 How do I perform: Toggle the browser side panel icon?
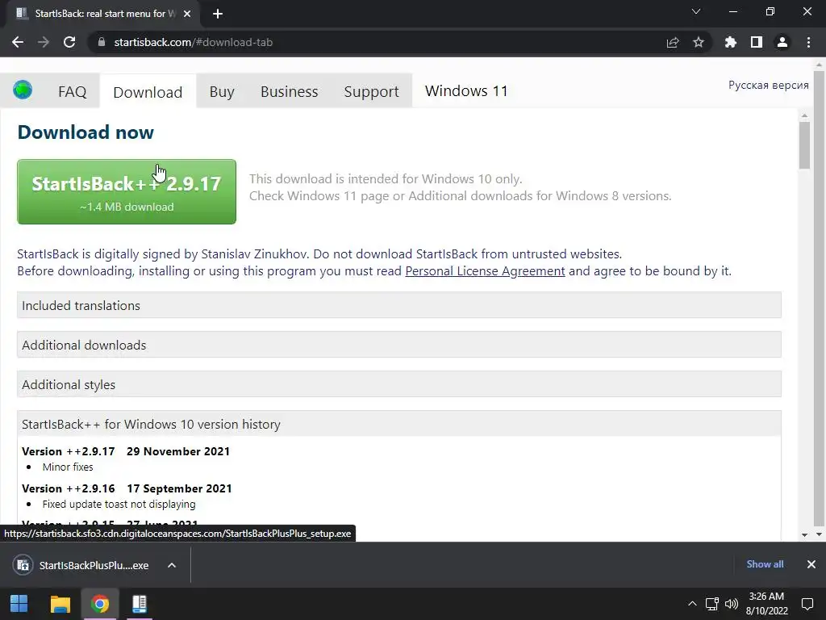[757, 42]
